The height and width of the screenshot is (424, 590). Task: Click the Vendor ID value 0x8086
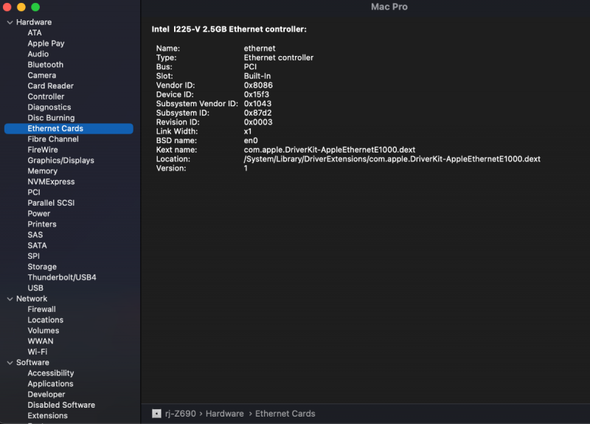coord(258,86)
